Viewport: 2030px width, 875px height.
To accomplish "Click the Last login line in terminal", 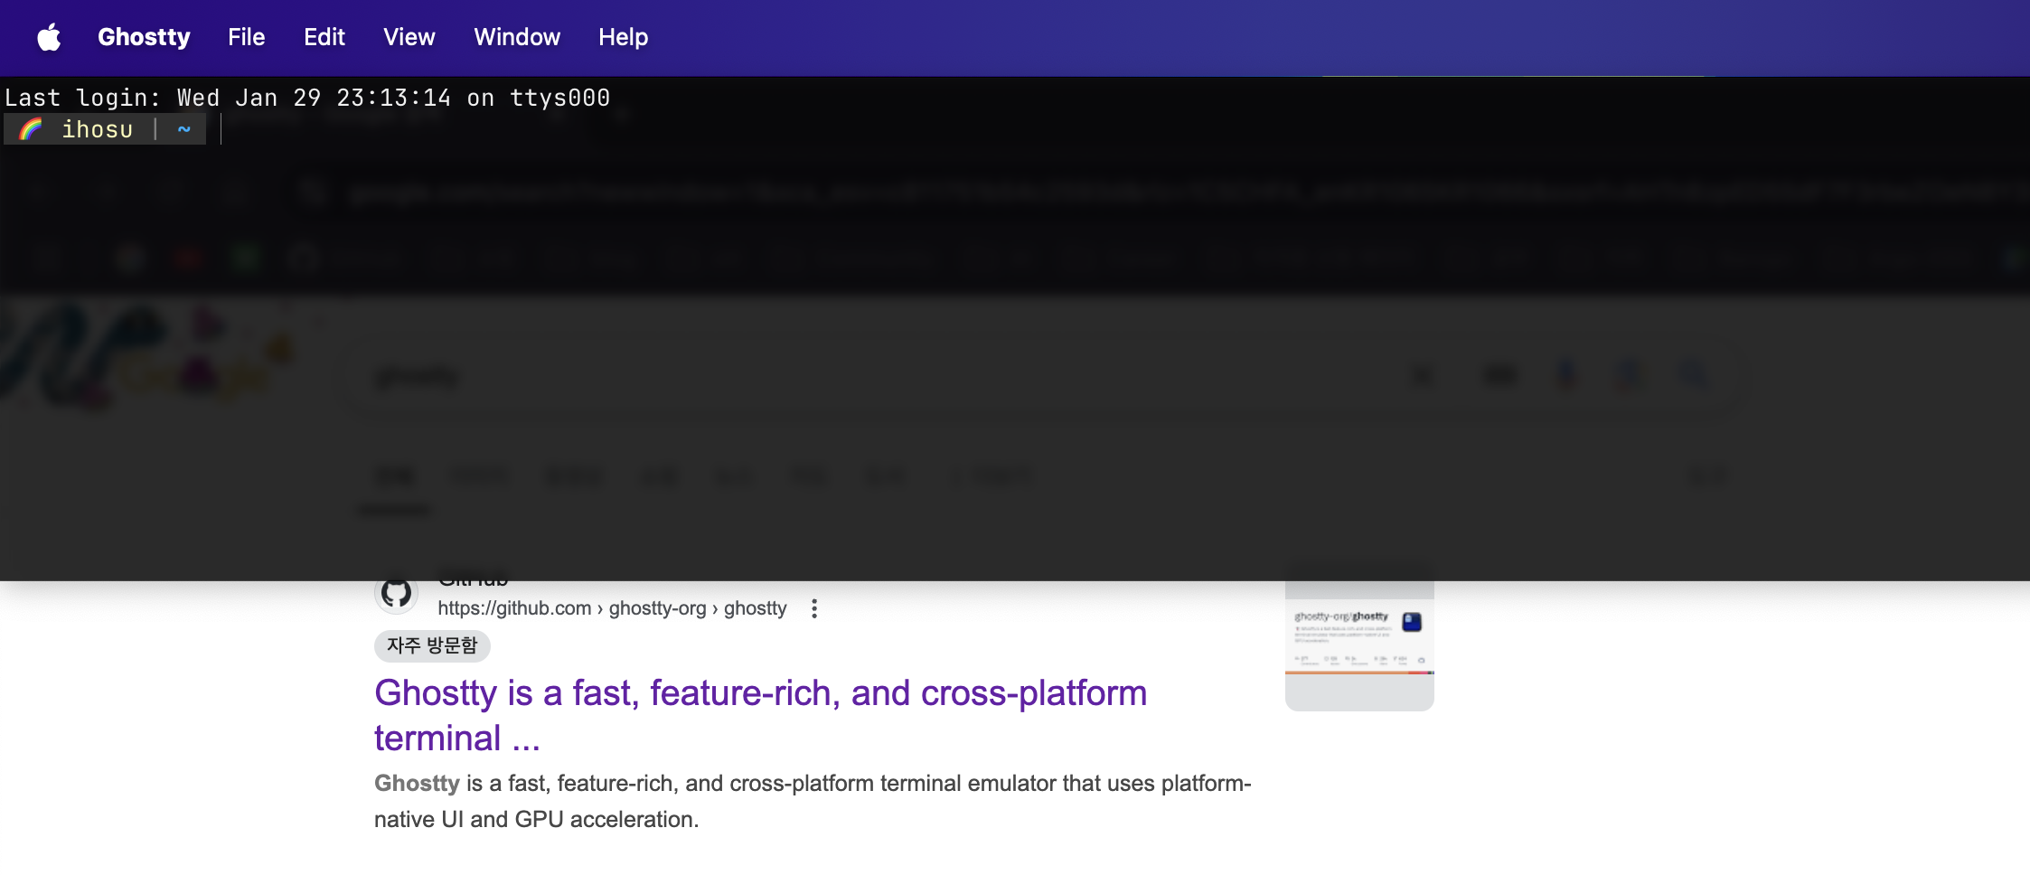I will click(x=307, y=98).
